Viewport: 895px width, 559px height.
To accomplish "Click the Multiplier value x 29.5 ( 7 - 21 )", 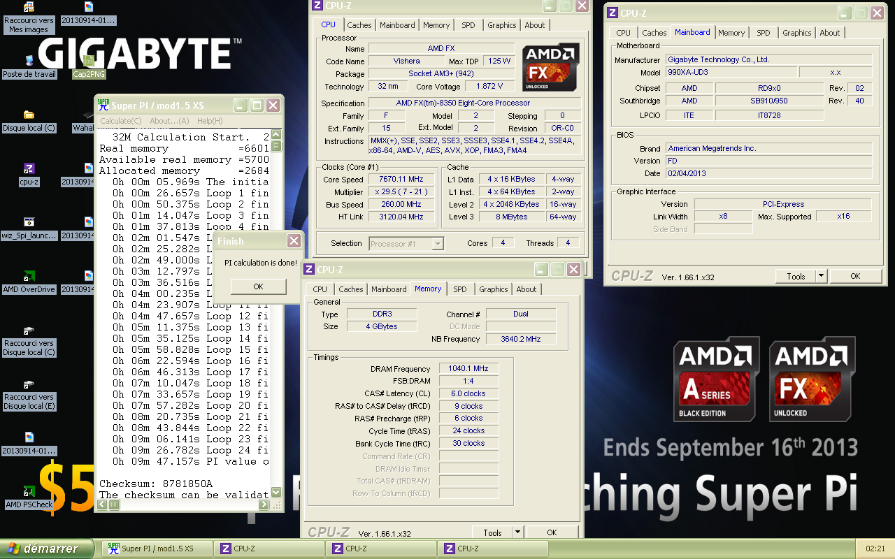I will tap(401, 192).
